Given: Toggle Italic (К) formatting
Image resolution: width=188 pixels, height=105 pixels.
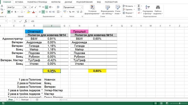Looking at the screenshot, I should coord(12,12).
